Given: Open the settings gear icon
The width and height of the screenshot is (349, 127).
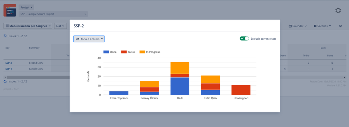Looking at the screenshot, I should [338, 10].
